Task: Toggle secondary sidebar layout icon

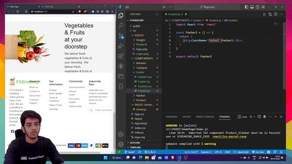Action: [x=257, y=7]
